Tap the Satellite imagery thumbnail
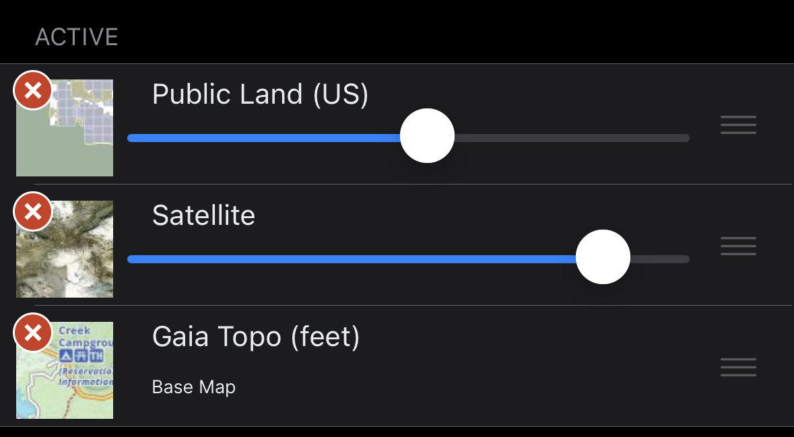794x437 pixels. point(65,249)
